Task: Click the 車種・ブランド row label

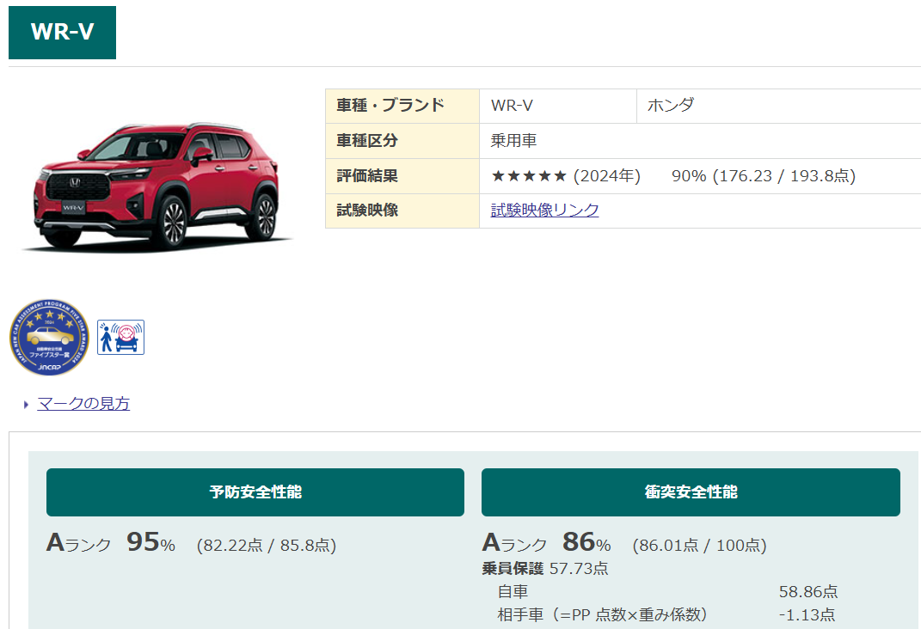Action: (x=402, y=107)
